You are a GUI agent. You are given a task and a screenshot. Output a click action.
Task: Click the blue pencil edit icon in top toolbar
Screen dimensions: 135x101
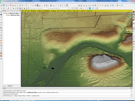51,5
